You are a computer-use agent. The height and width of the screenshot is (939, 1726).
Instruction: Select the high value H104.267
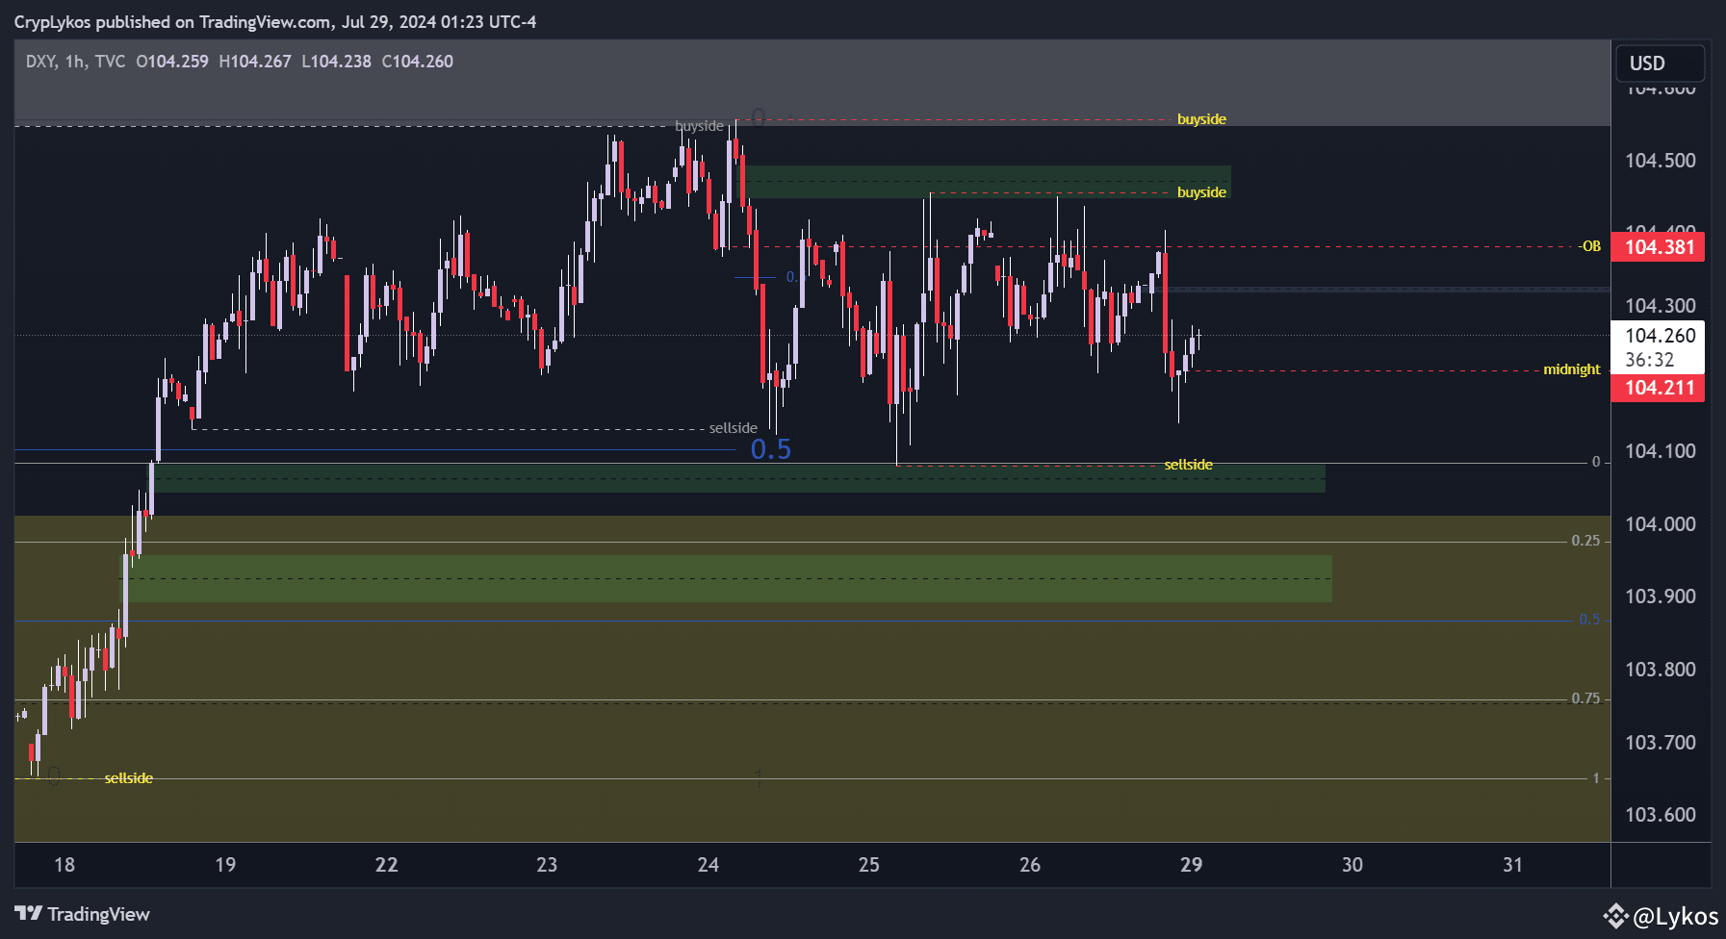point(255,62)
